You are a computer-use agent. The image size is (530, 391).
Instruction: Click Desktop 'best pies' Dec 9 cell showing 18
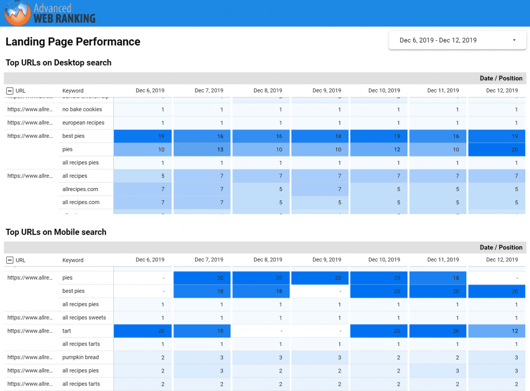pyautogui.click(x=319, y=136)
